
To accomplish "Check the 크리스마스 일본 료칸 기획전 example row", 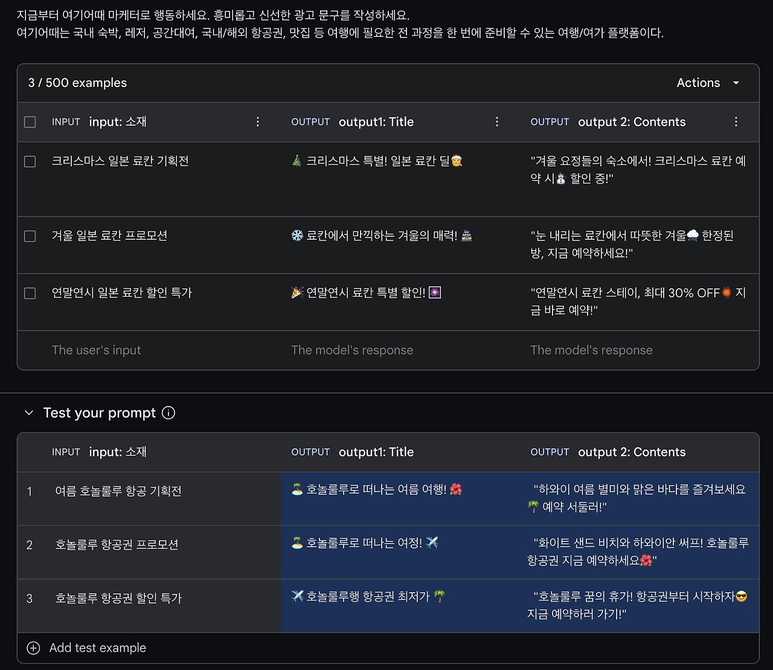I will tap(30, 161).
